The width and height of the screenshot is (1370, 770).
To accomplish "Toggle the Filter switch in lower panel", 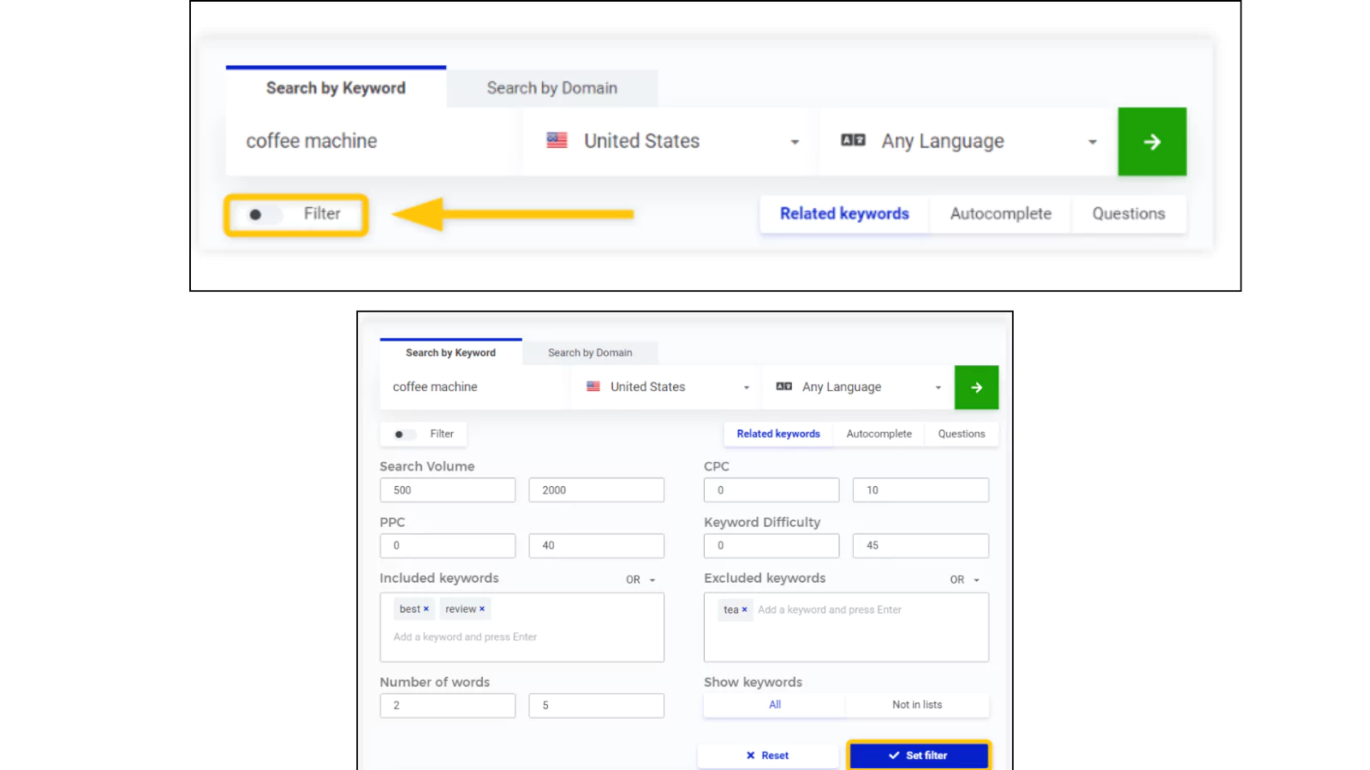I will point(404,435).
